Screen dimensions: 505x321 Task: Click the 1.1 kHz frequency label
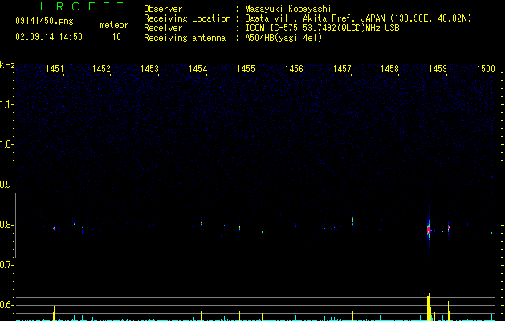[6, 104]
